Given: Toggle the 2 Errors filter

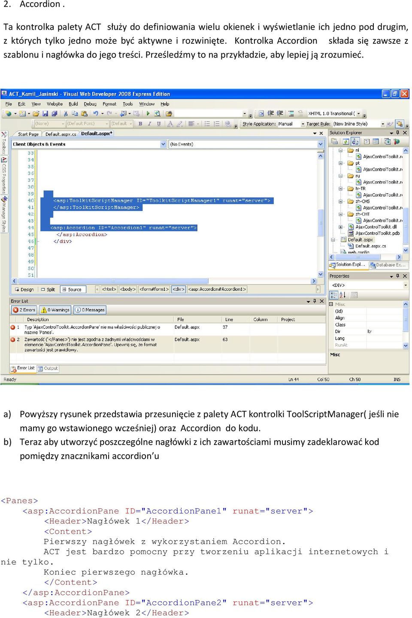Looking at the screenshot, I should pyautogui.click(x=24, y=310).
